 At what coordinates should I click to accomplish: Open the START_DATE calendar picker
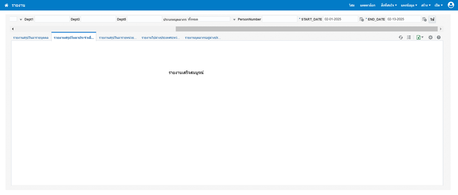362,19
